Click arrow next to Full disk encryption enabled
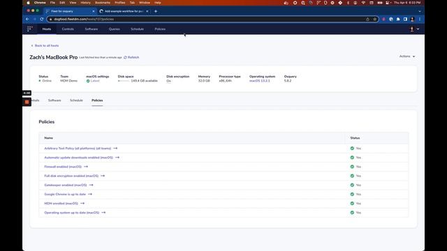Screen dimensions: 447x251 point(103,176)
